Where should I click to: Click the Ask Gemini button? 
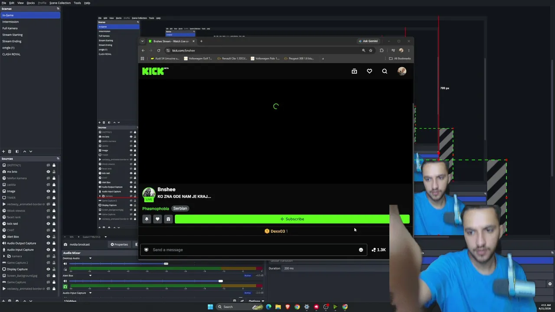[x=368, y=41]
